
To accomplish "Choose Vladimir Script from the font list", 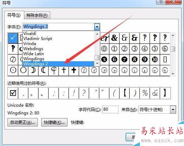I will (x=59, y=39).
